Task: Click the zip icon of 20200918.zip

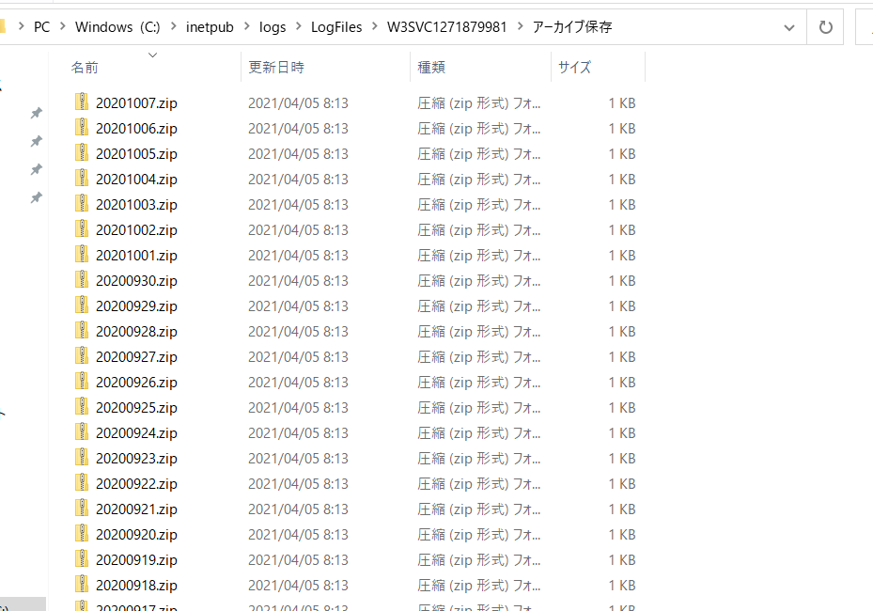Action: click(82, 585)
